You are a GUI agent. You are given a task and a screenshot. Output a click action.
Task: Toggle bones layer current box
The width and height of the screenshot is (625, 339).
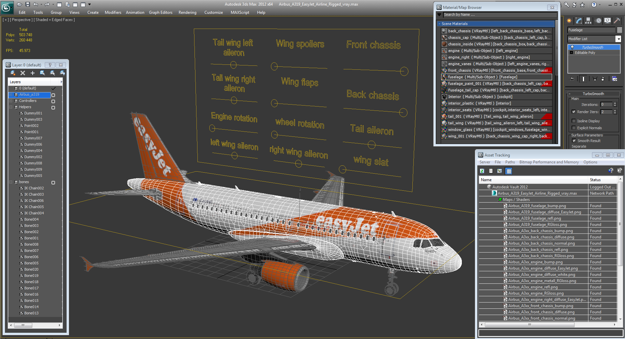(x=53, y=182)
